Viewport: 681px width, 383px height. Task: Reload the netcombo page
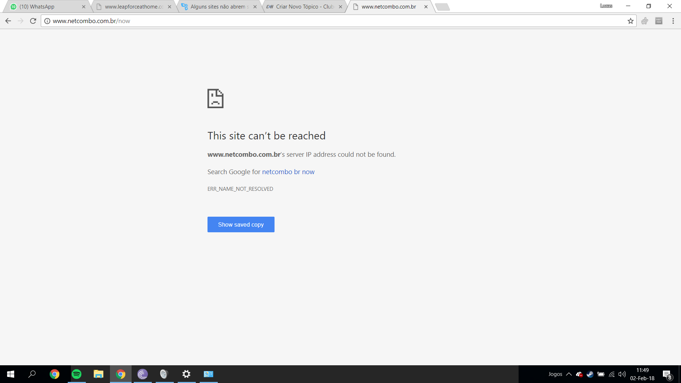coord(33,21)
